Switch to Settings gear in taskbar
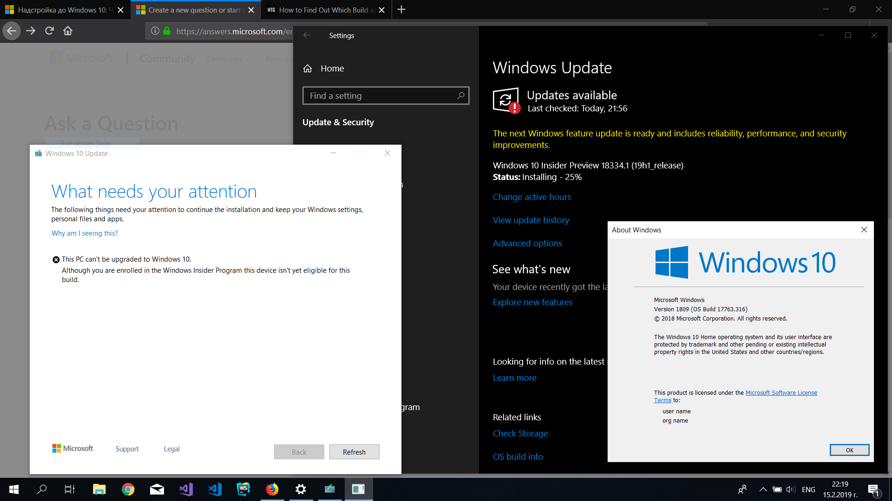The height and width of the screenshot is (501, 892). 301,489
